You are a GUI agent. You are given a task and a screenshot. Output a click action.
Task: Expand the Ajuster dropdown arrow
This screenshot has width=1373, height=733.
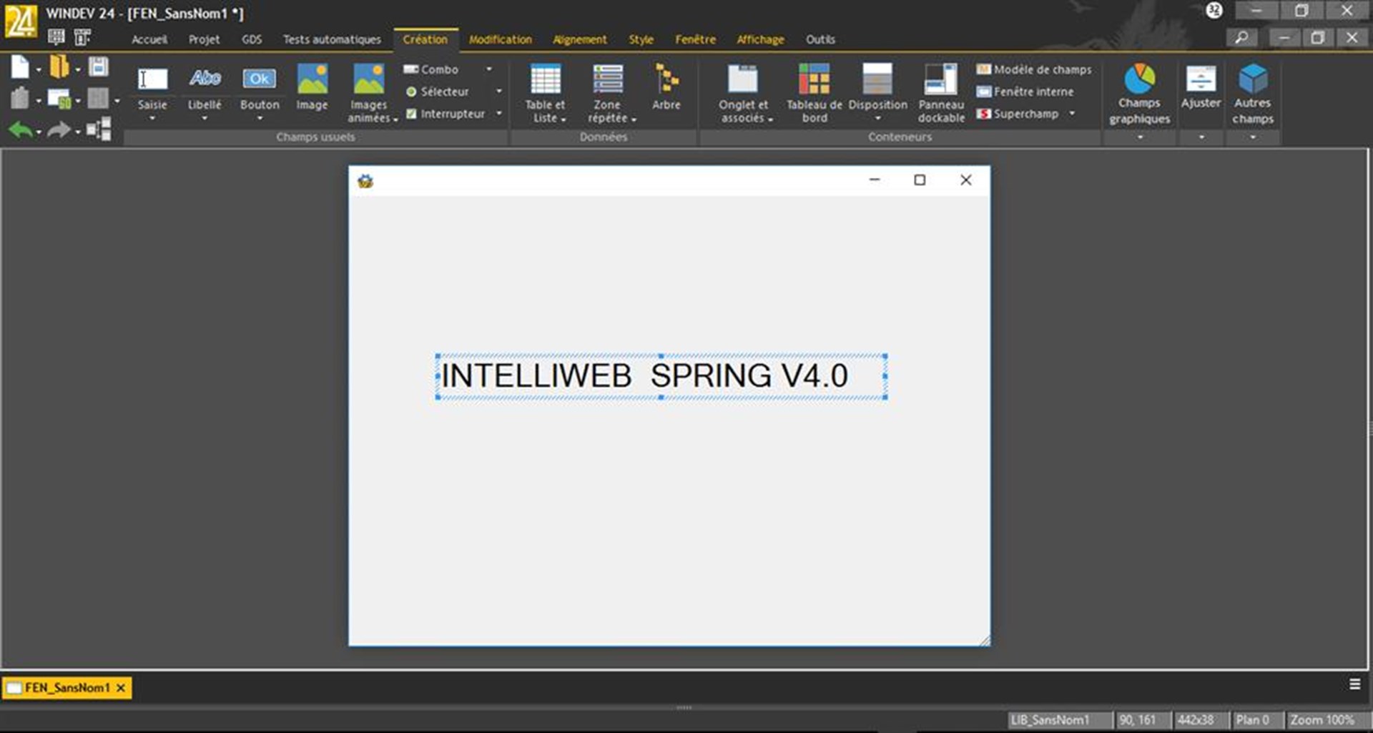point(1201,137)
